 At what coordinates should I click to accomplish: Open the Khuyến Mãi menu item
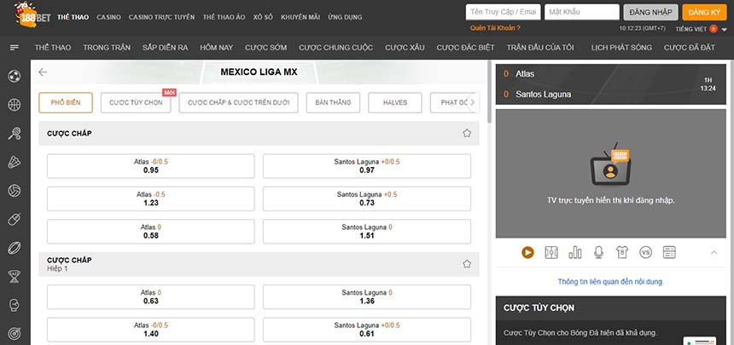tap(300, 17)
